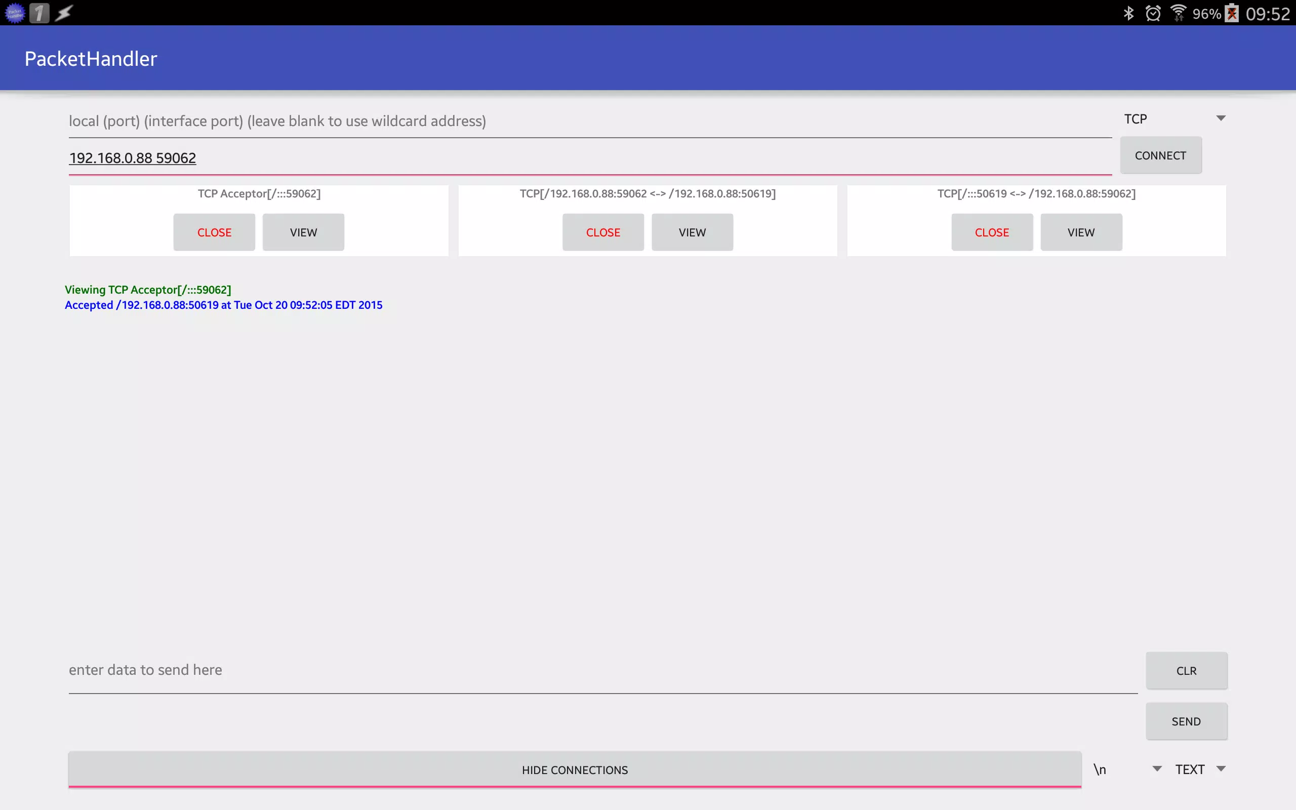Viewport: 1296px width, 810px height.
Task: Close the 59062 <-> 50619 TCP connection
Action: point(603,232)
